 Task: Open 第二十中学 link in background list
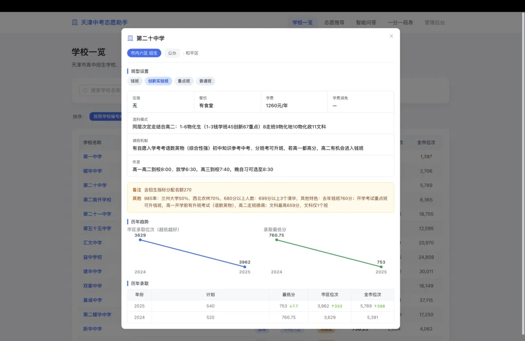point(95,186)
